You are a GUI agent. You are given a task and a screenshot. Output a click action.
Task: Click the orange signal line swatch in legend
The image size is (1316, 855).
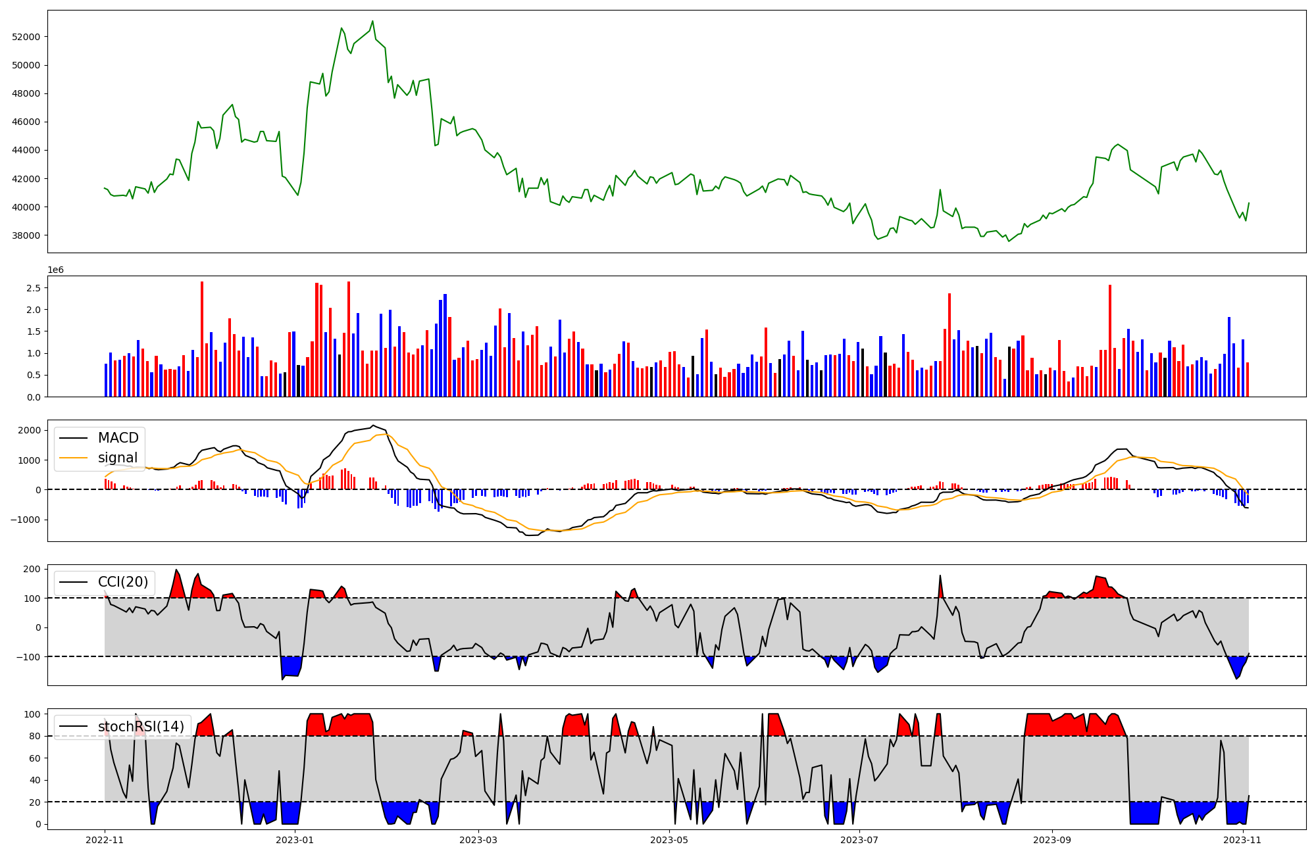point(74,458)
